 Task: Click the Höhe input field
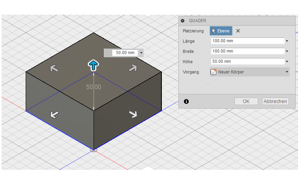tap(248, 62)
